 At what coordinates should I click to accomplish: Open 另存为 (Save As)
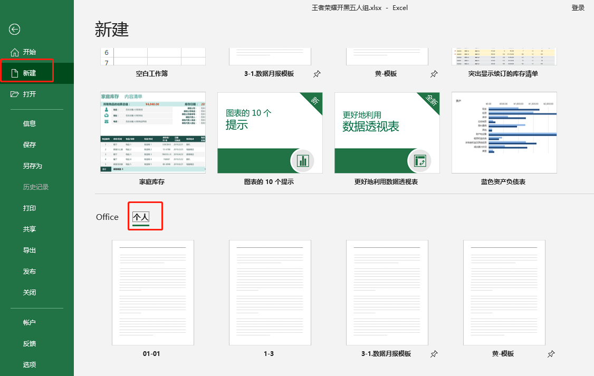32,165
